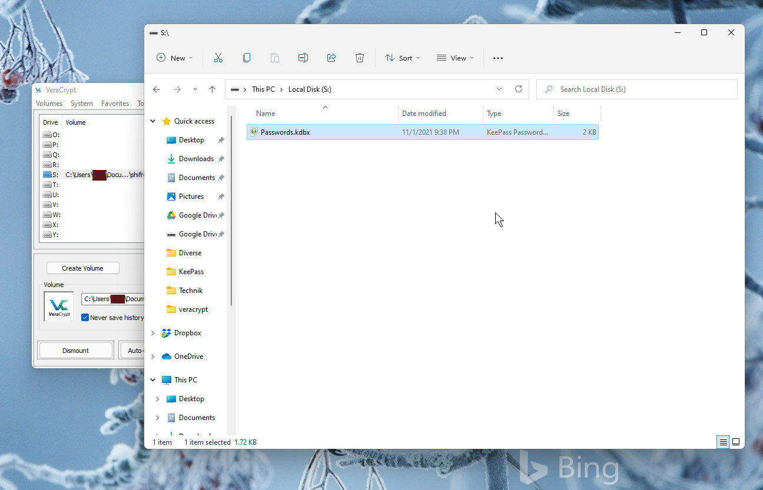Click the pin icon beside Downloads

pos(221,159)
